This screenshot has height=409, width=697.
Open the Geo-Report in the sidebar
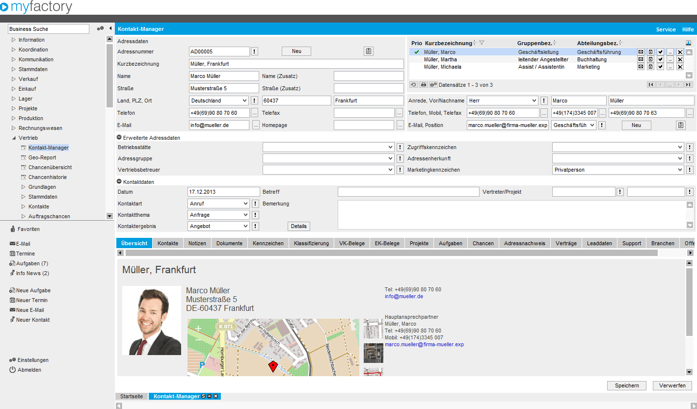[42, 157]
